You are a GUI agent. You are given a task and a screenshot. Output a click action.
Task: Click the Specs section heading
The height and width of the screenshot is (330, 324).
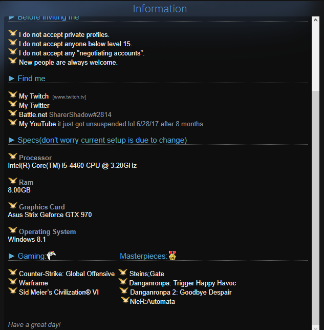(102, 140)
